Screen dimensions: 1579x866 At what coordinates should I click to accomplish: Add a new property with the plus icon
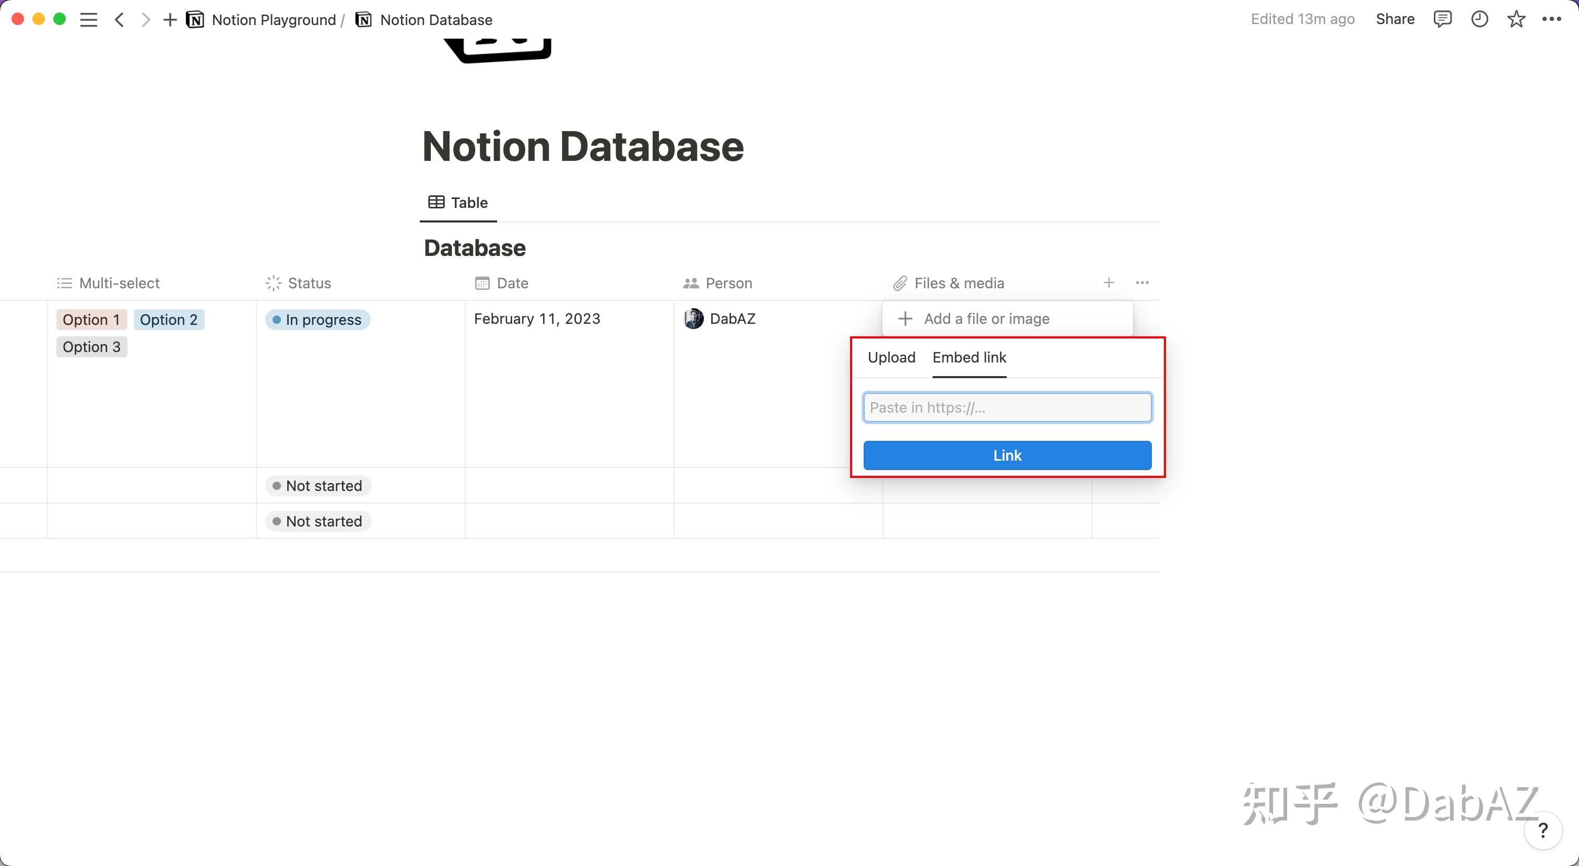(x=1108, y=283)
